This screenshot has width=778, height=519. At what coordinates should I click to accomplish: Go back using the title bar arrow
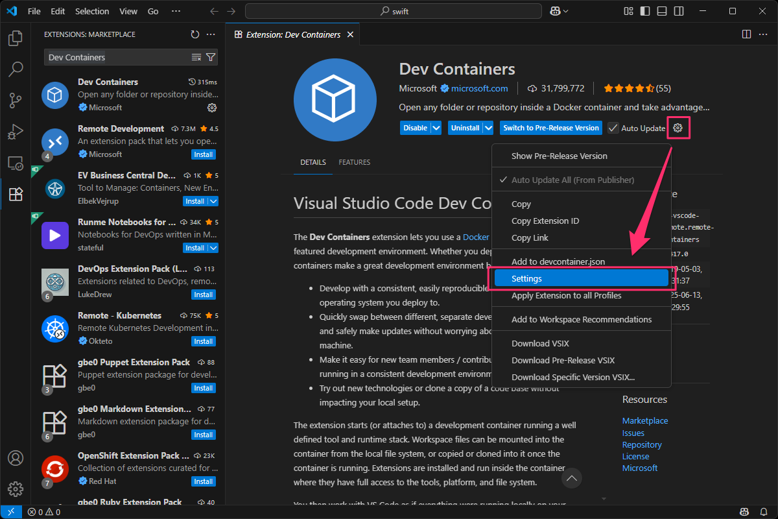[215, 11]
